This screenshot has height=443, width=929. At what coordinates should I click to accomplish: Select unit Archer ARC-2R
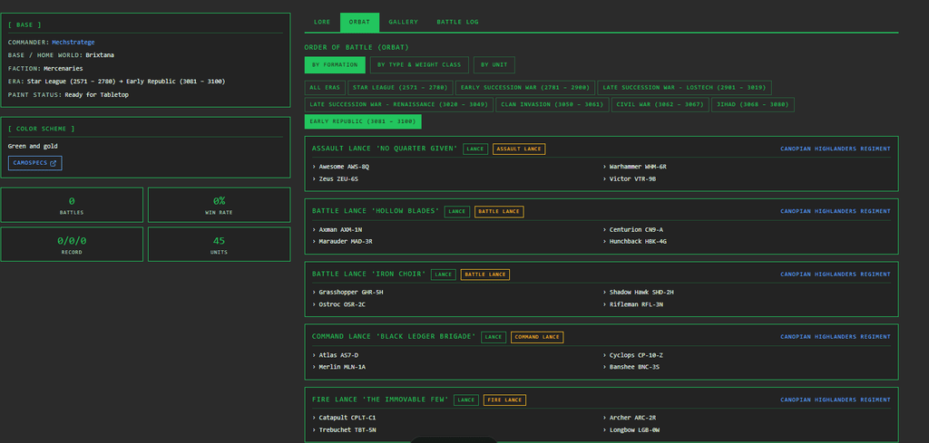coord(632,419)
